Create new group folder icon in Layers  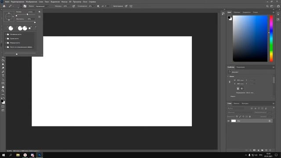[x=262, y=150]
